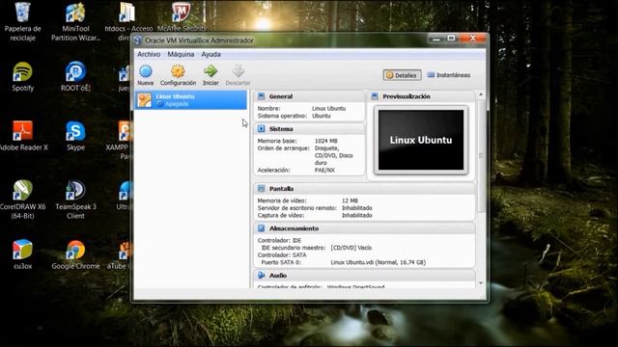Click '12 MB' video memory value
618x347 pixels.
[350, 200]
